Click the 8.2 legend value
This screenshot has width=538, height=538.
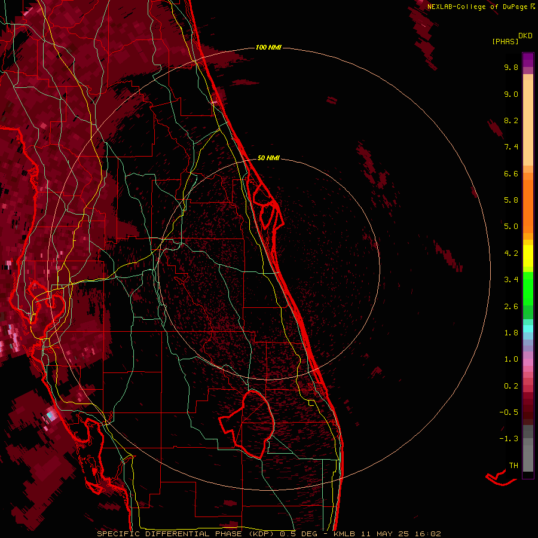511,121
